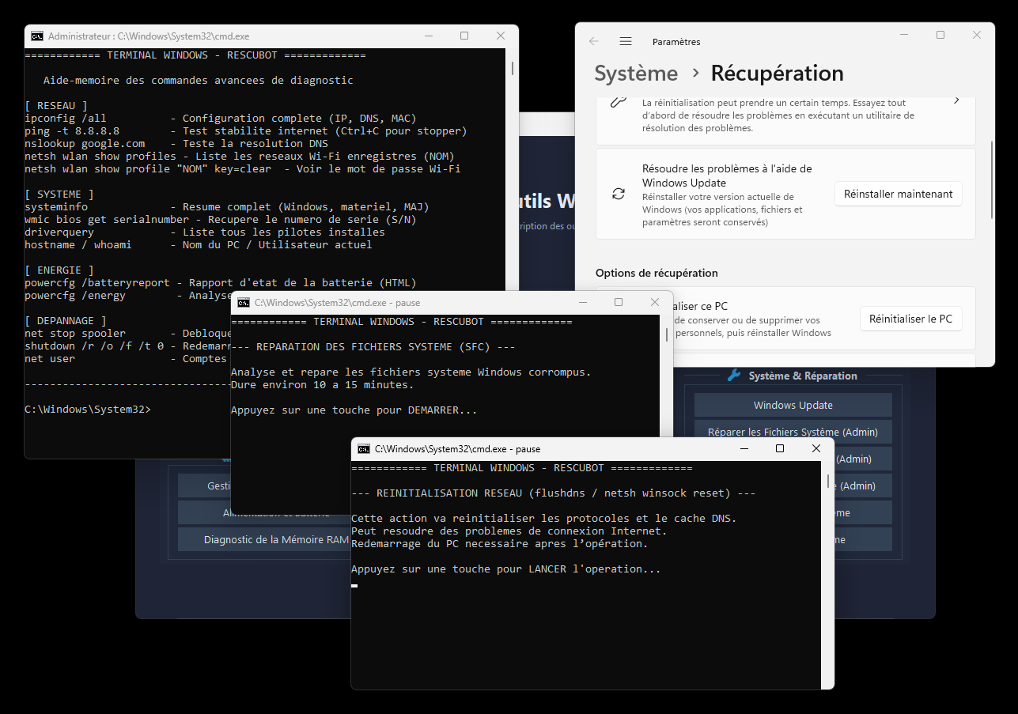Maximize the Administrateur cmd window
The width and height of the screenshot is (1018, 714).
pyautogui.click(x=464, y=36)
